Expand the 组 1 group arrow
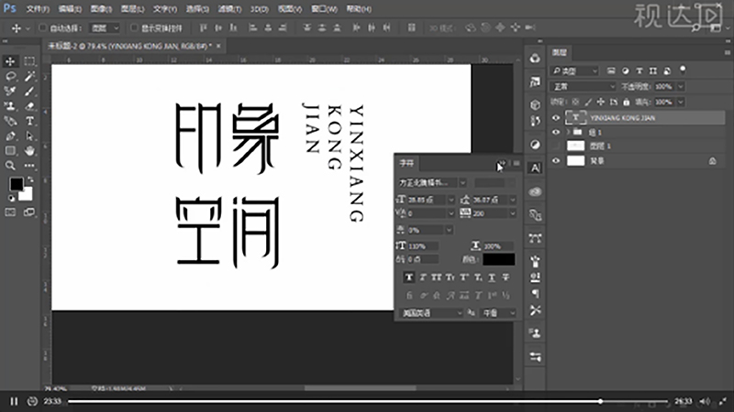This screenshot has height=412, width=734. pos(568,132)
